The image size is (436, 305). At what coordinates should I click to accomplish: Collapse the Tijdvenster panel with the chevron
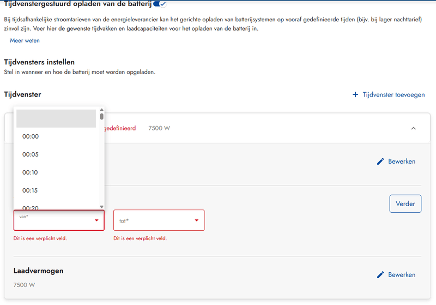pos(413,128)
